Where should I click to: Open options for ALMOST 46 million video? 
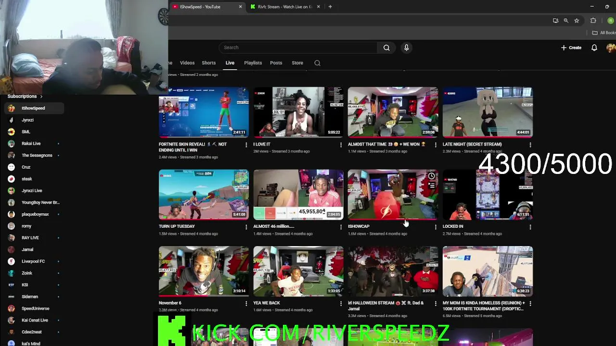point(341,227)
